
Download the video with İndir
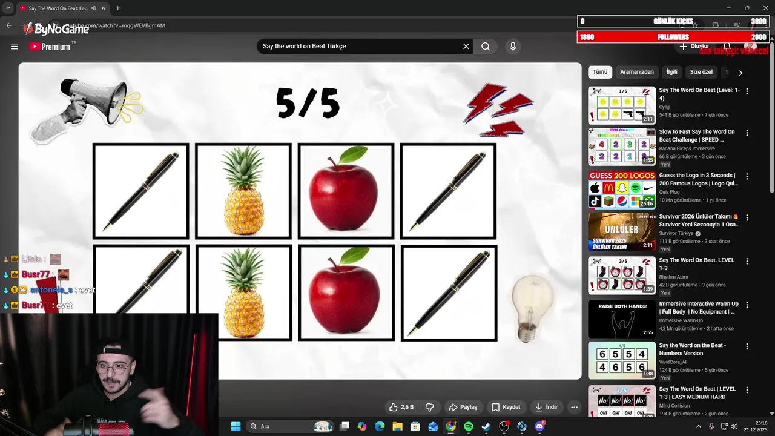coord(546,407)
